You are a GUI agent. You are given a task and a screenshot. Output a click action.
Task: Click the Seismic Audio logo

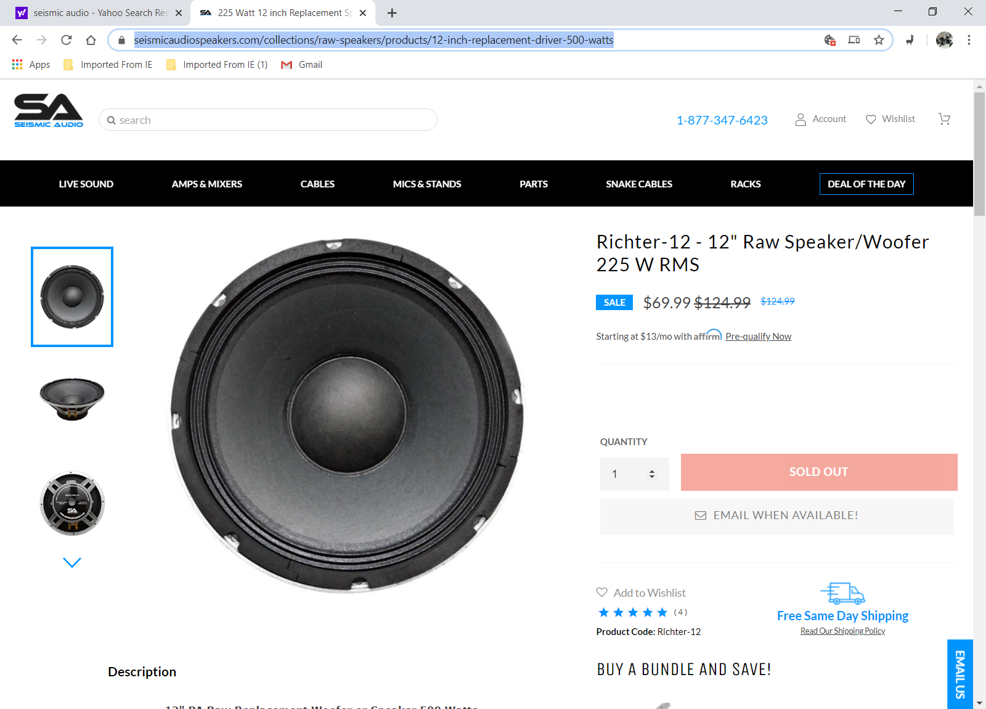click(x=49, y=111)
